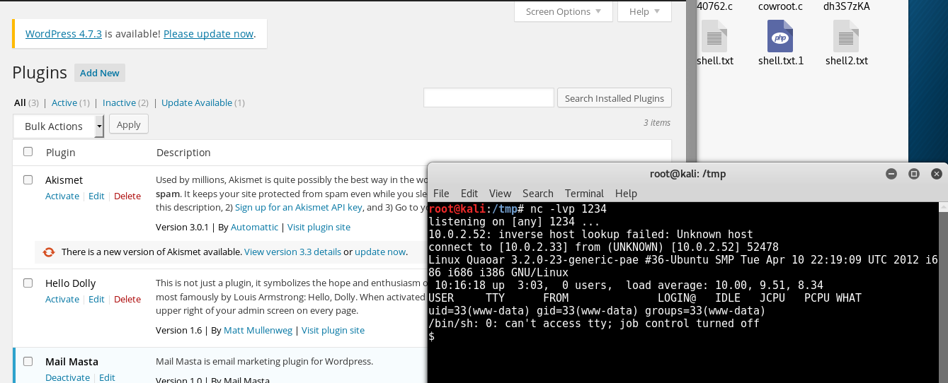Open Sign up for Akismet API key link
Screen dimensions: 948x383
tap(299, 207)
